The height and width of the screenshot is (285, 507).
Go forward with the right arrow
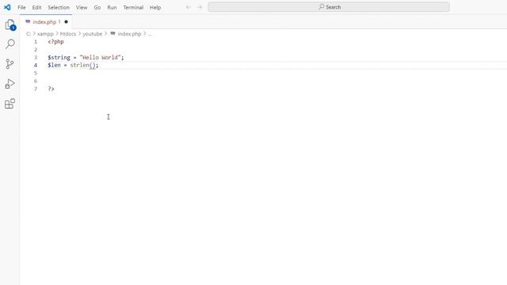pyautogui.click(x=200, y=7)
